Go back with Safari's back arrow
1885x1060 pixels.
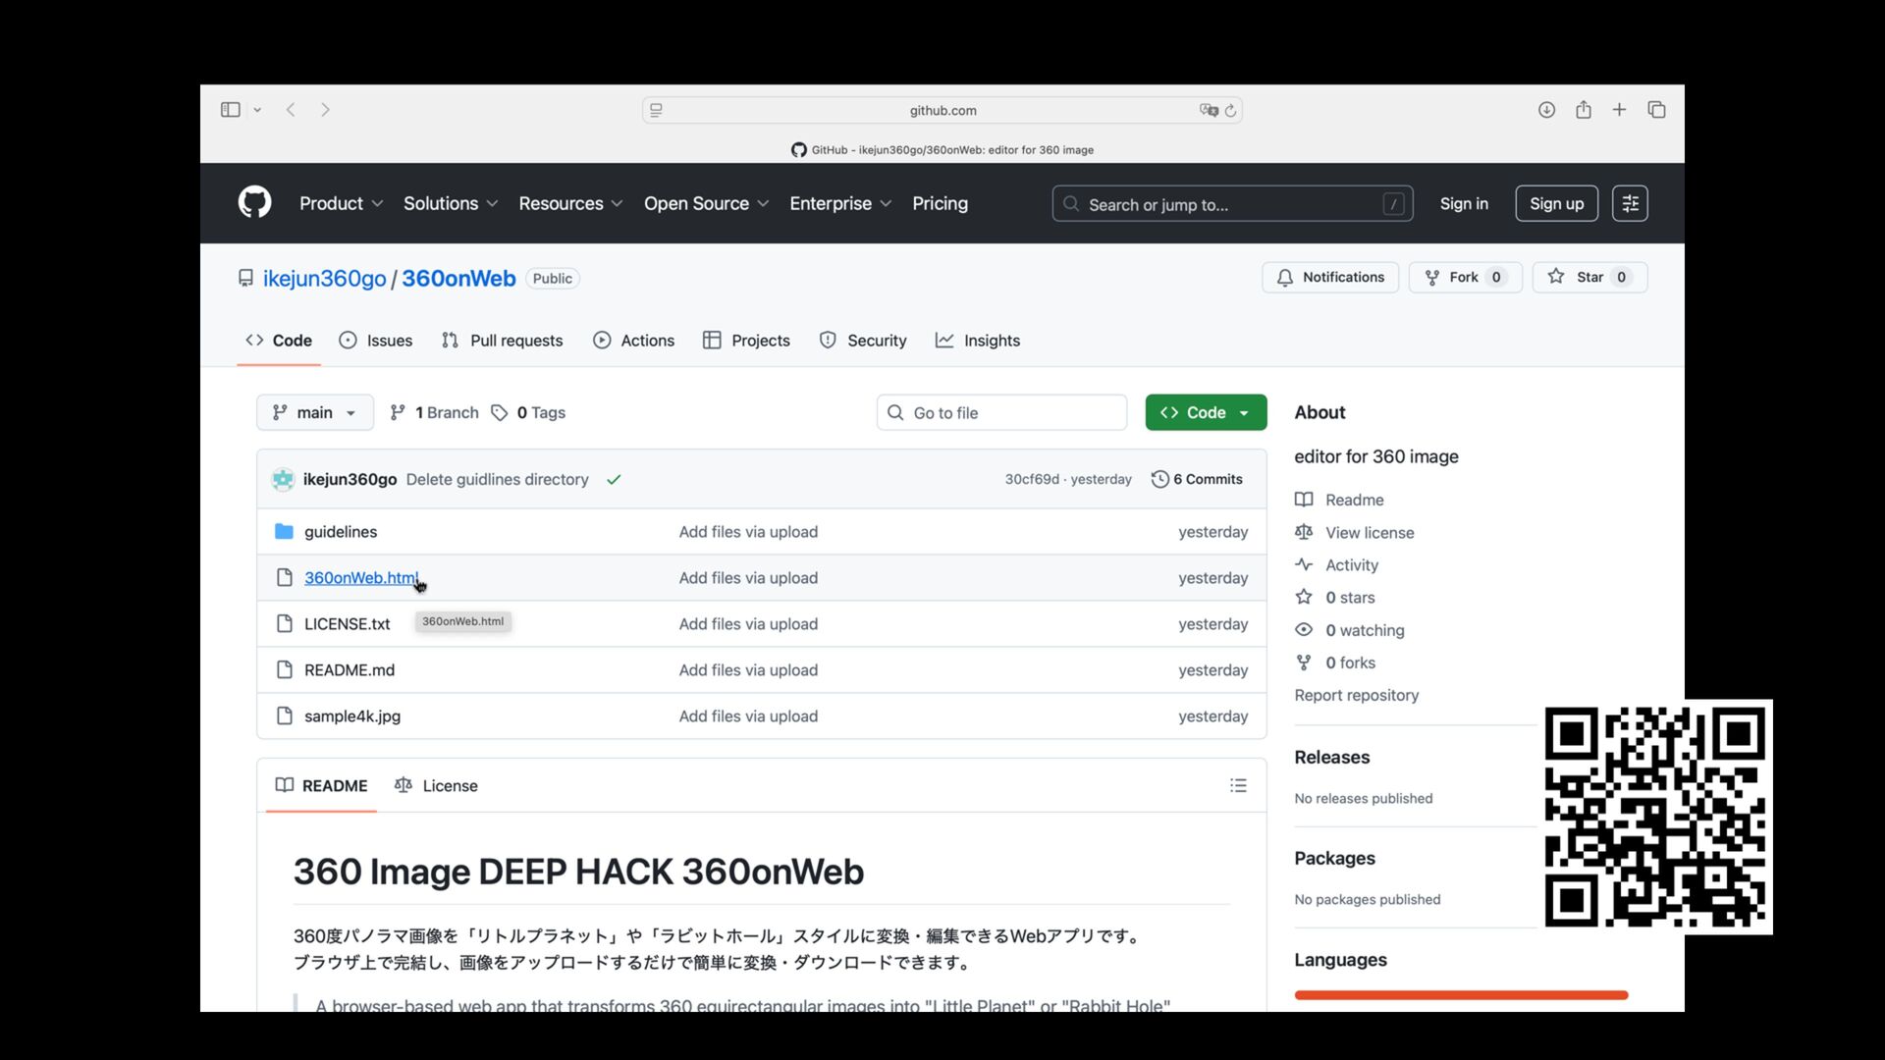click(x=291, y=110)
